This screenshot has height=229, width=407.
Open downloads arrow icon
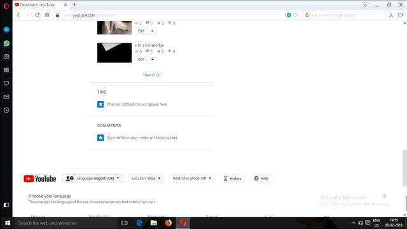[391, 15]
